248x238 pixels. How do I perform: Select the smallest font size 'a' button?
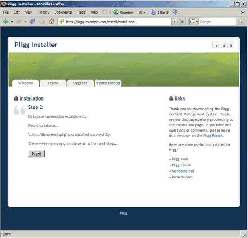click(x=216, y=45)
